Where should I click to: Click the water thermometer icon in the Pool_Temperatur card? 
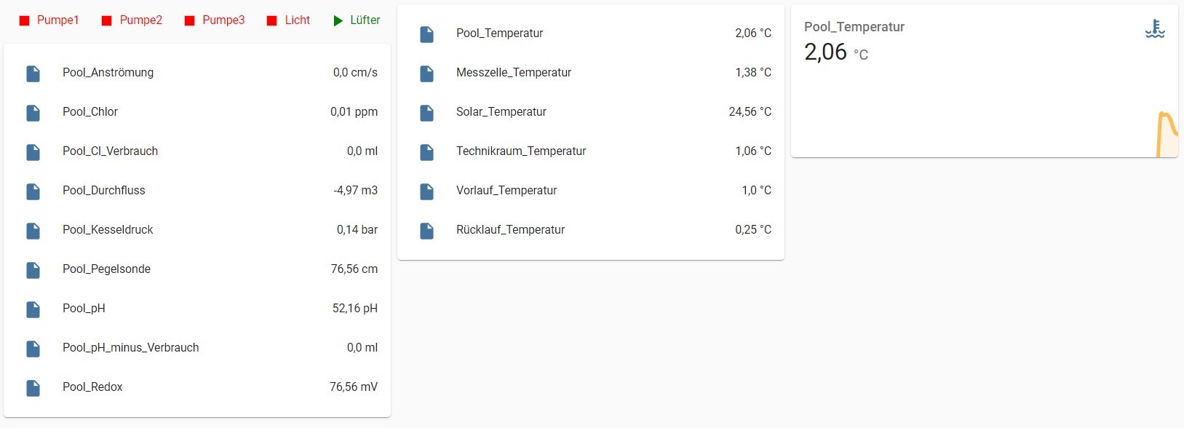(1155, 29)
